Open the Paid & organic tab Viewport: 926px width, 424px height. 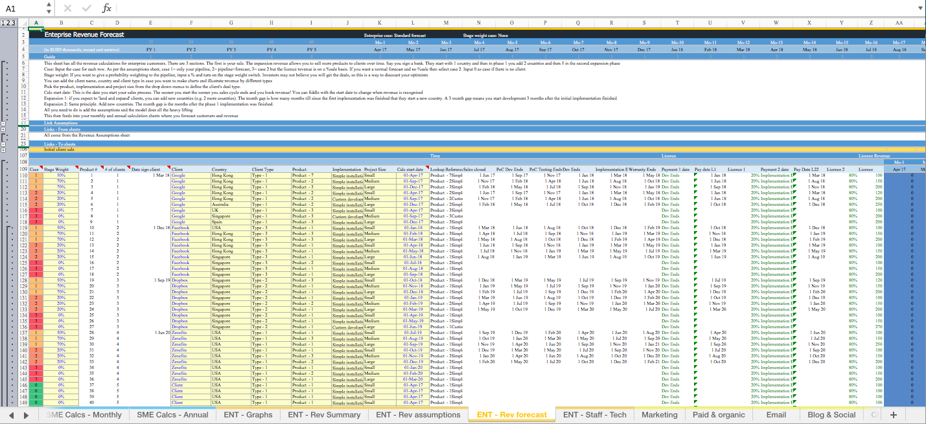click(719, 415)
